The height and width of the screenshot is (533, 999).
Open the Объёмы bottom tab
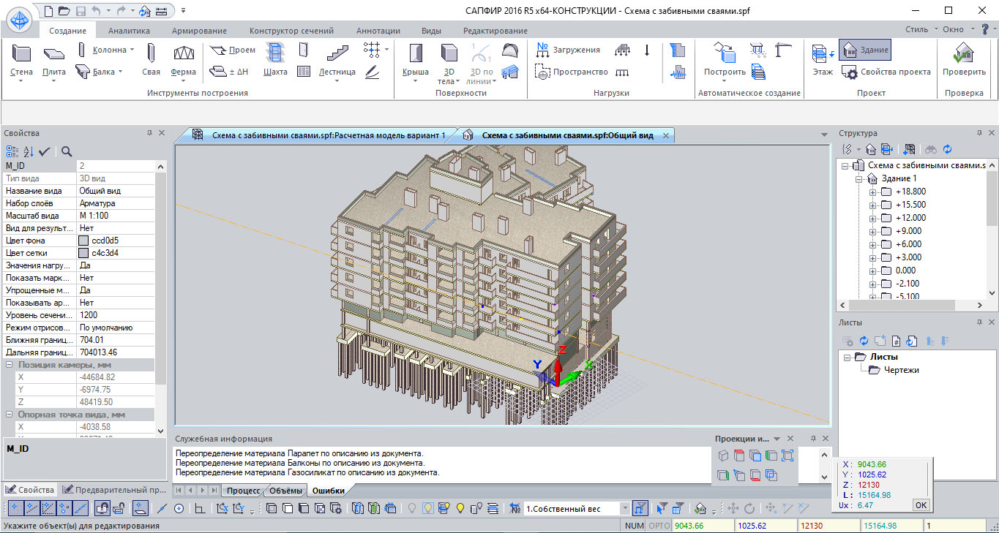[285, 491]
